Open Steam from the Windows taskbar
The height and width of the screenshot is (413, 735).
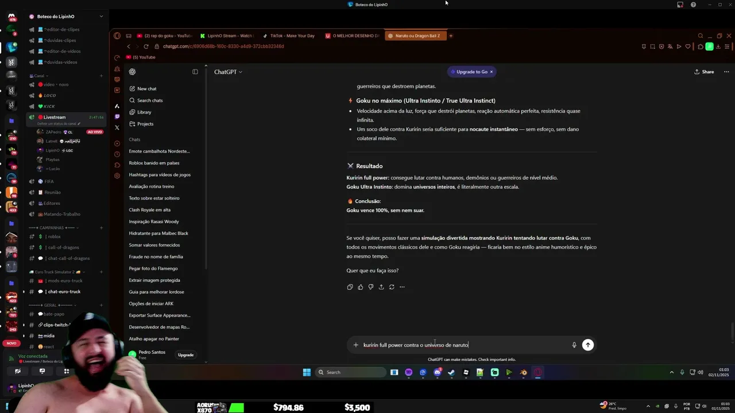click(x=451, y=372)
